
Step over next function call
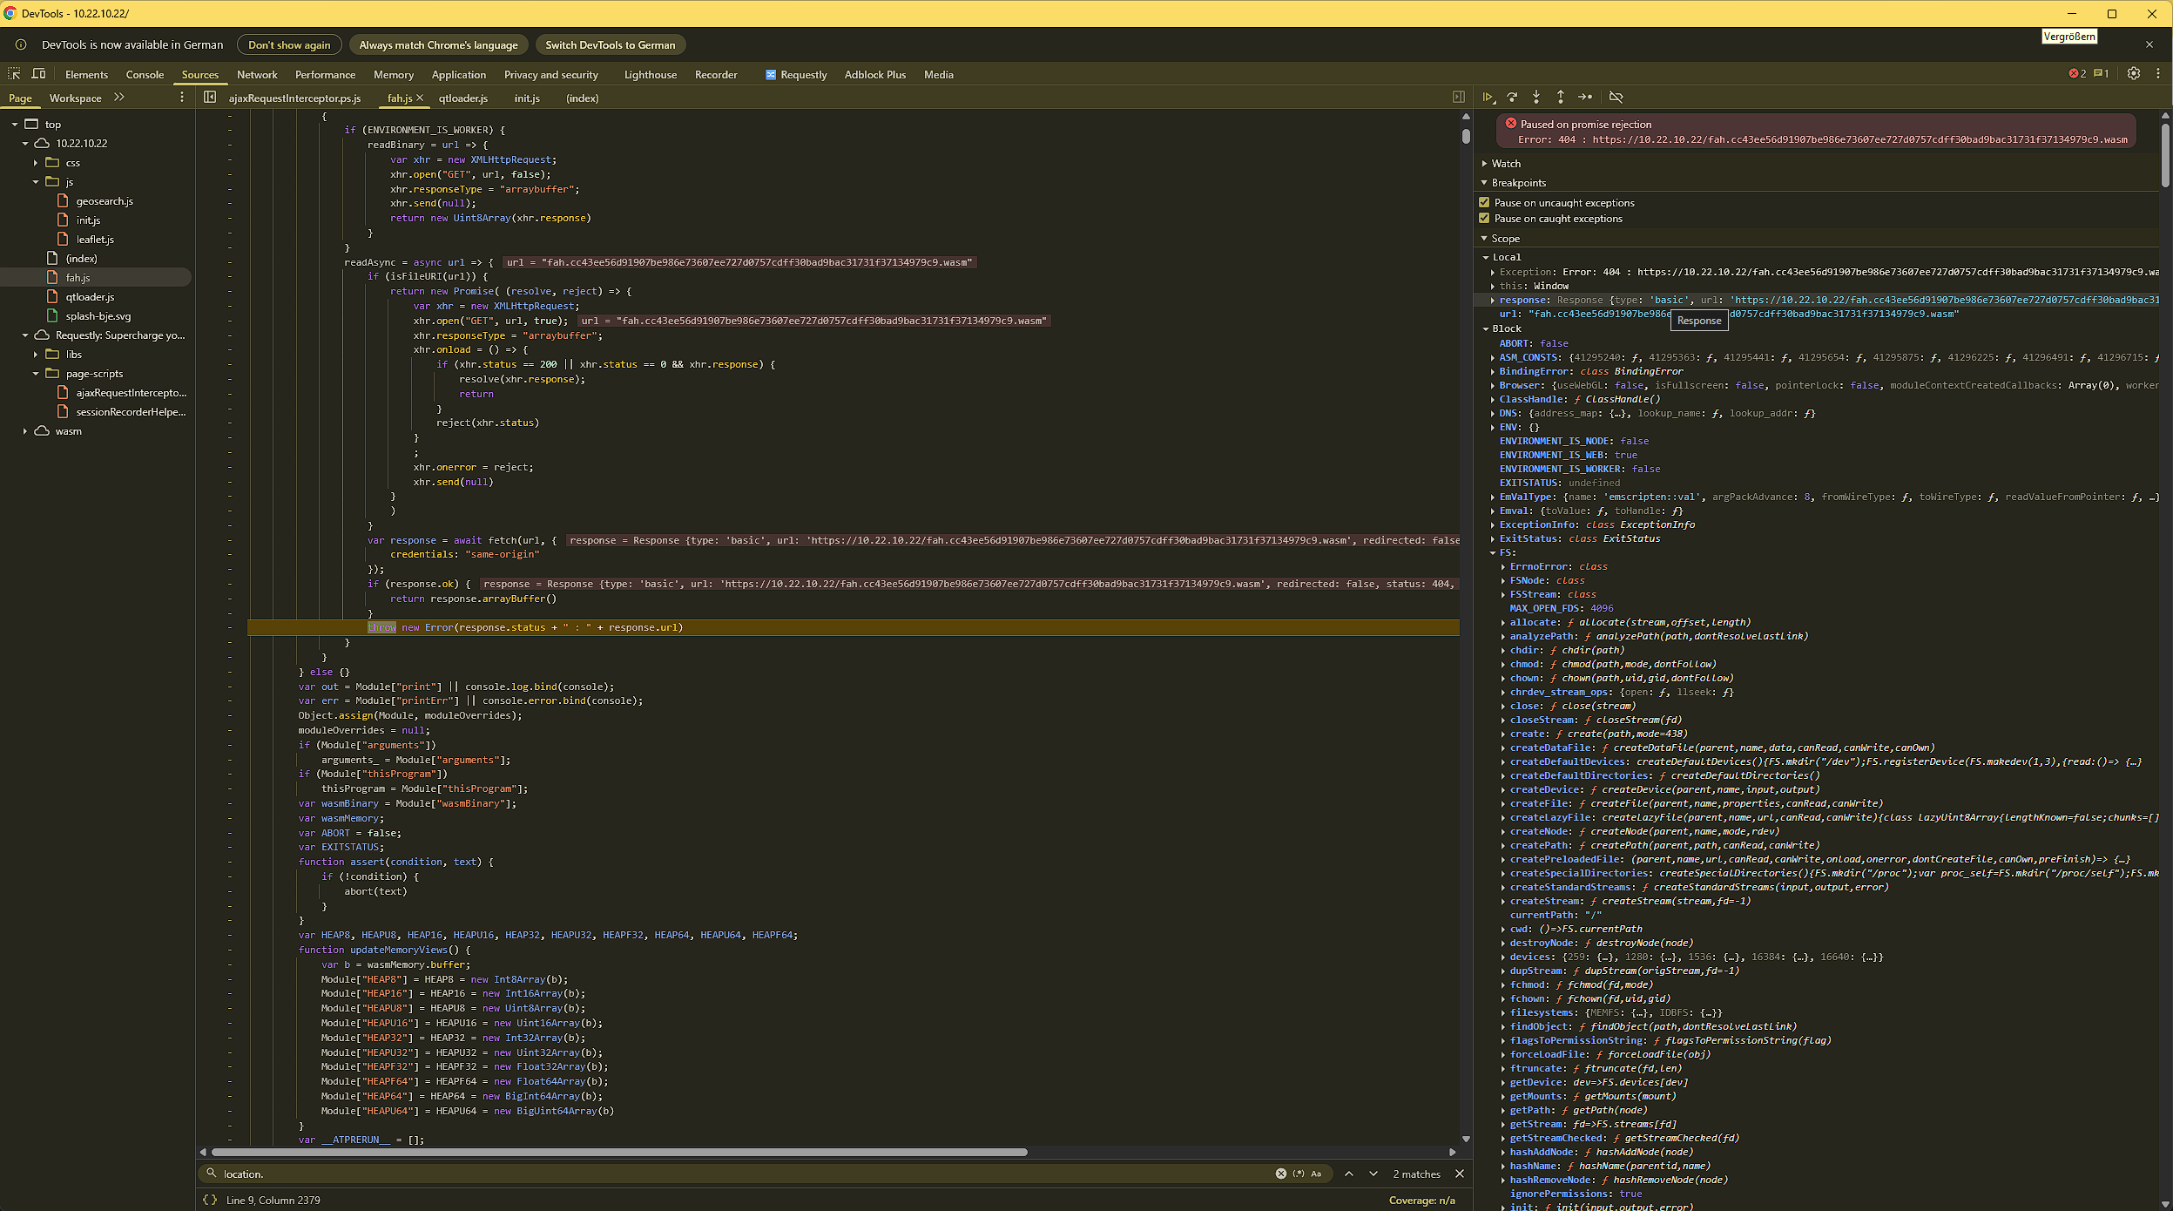click(1513, 98)
